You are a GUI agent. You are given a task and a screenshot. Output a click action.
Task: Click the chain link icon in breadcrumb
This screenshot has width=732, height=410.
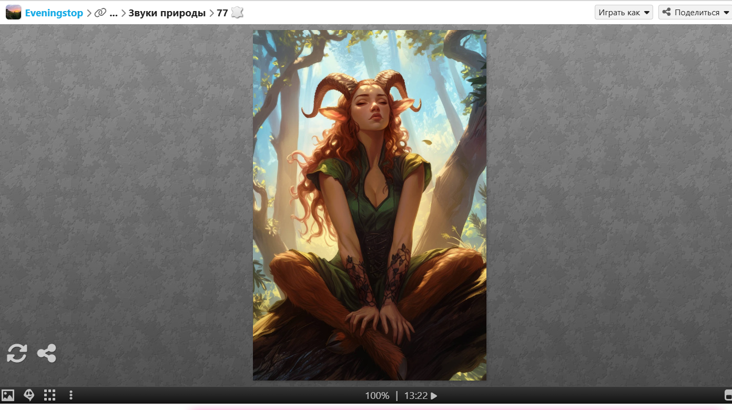[x=100, y=13]
